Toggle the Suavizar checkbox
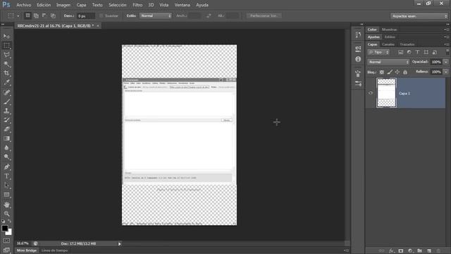This screenshot has height=254, width=451. point(101,16)
